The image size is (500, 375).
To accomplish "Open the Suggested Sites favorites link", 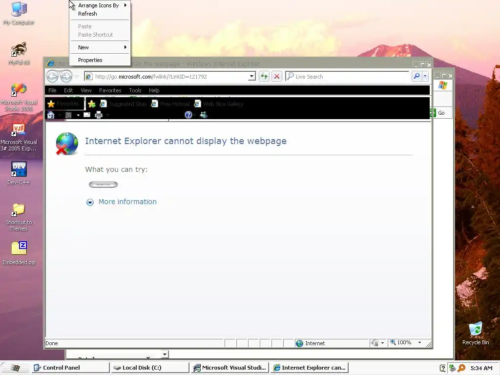I will tap(123, 104).
